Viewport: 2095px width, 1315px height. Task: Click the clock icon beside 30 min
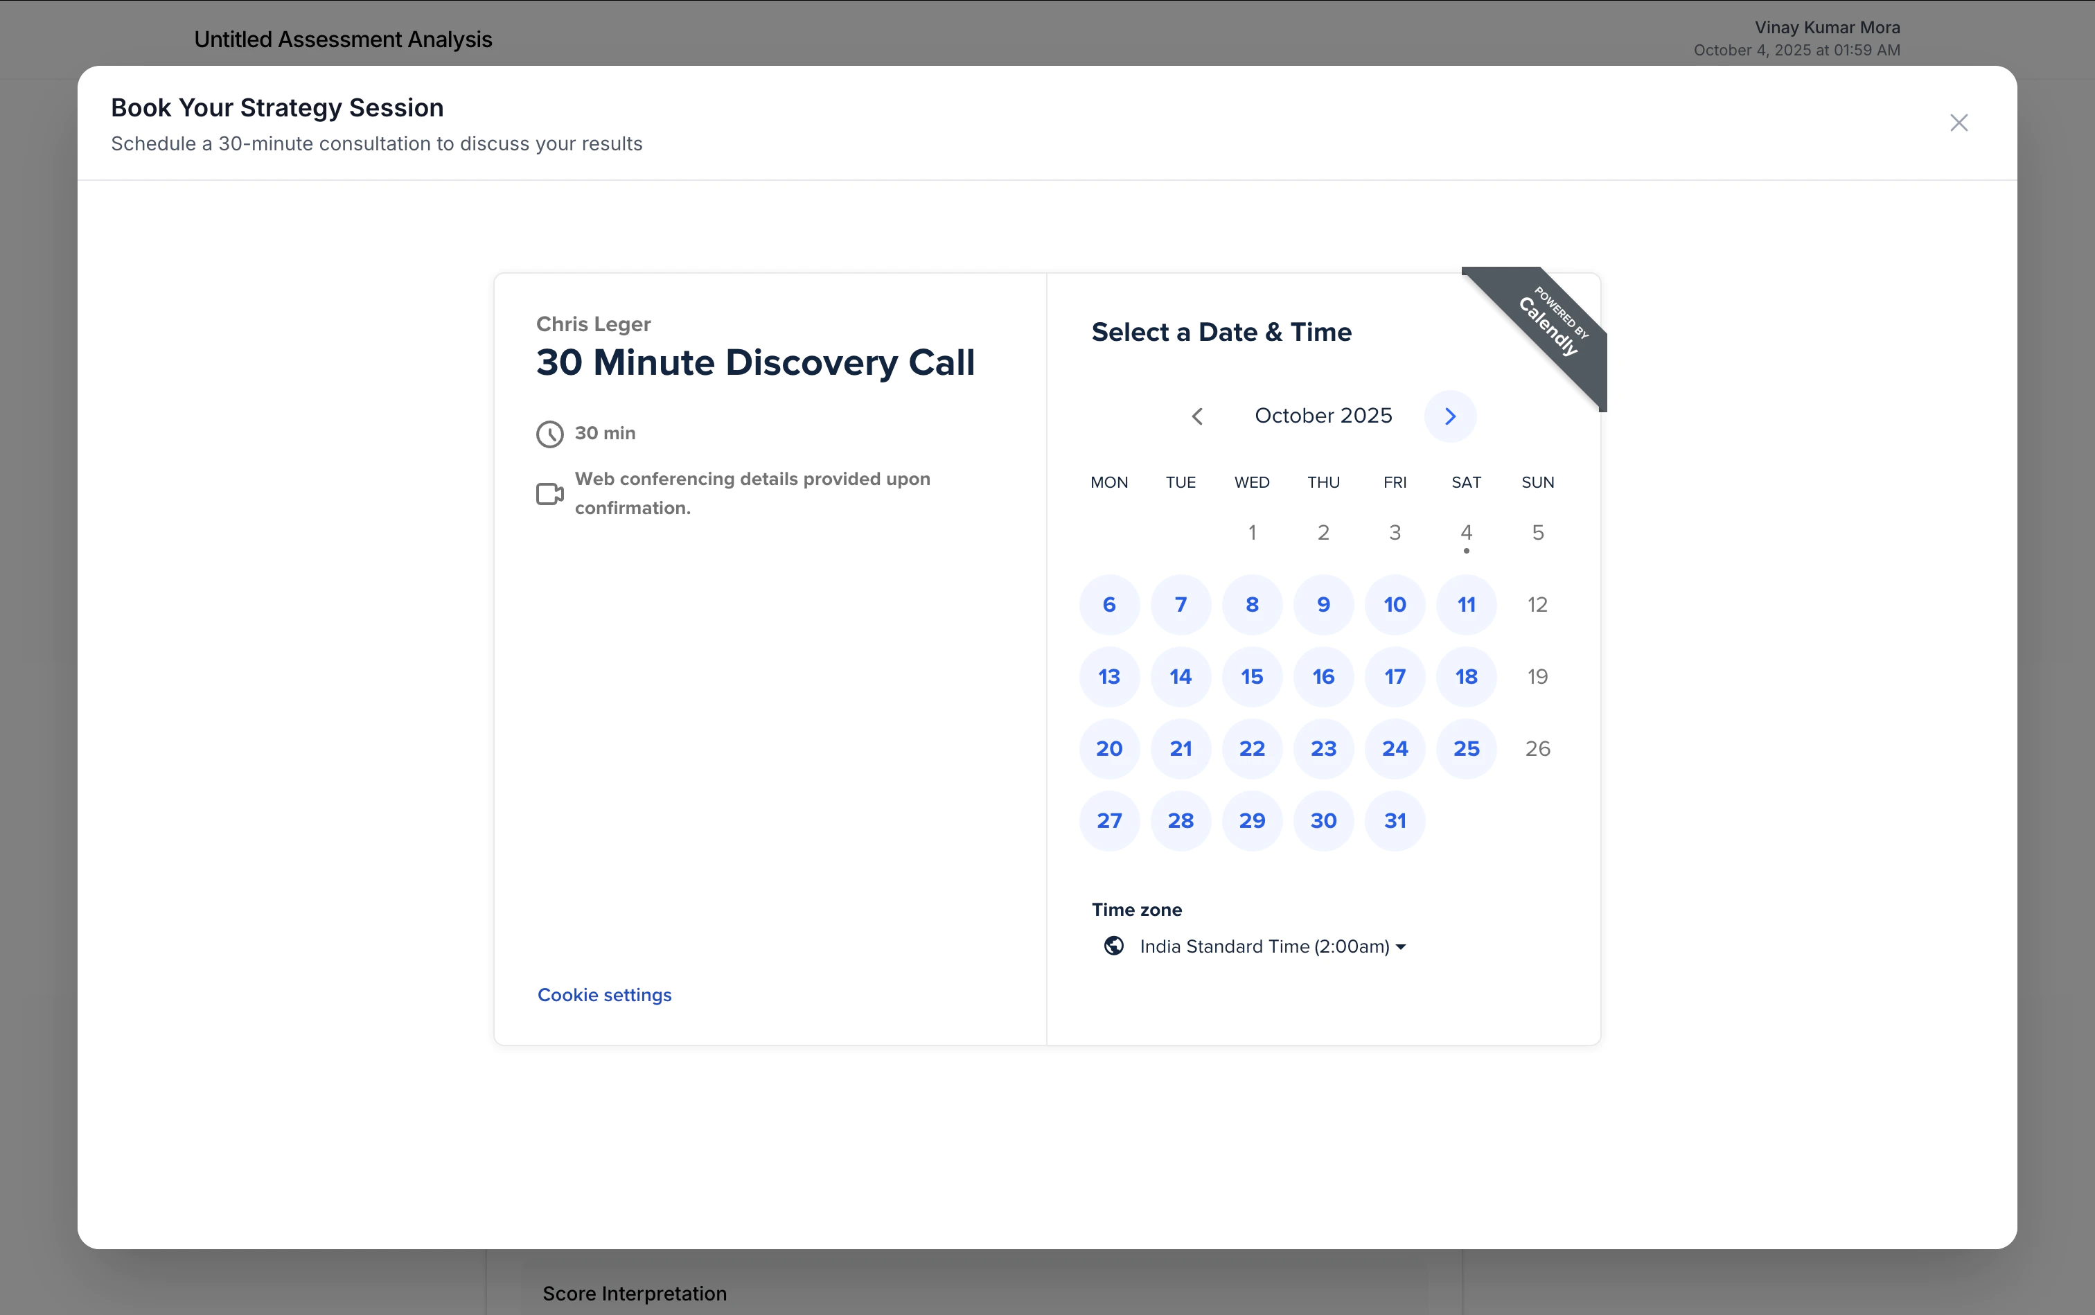coord(549,433)
